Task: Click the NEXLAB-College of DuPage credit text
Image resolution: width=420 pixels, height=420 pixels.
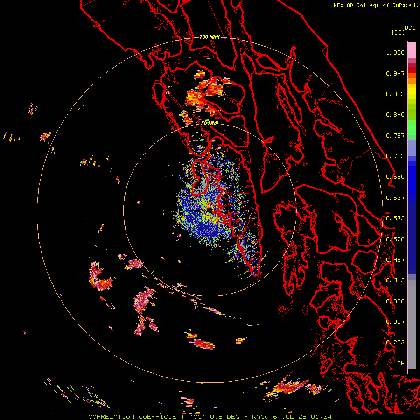Action: (373, 5)
